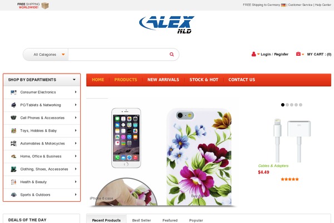Open the Login / Register link
334x223 pixels.
274,54
